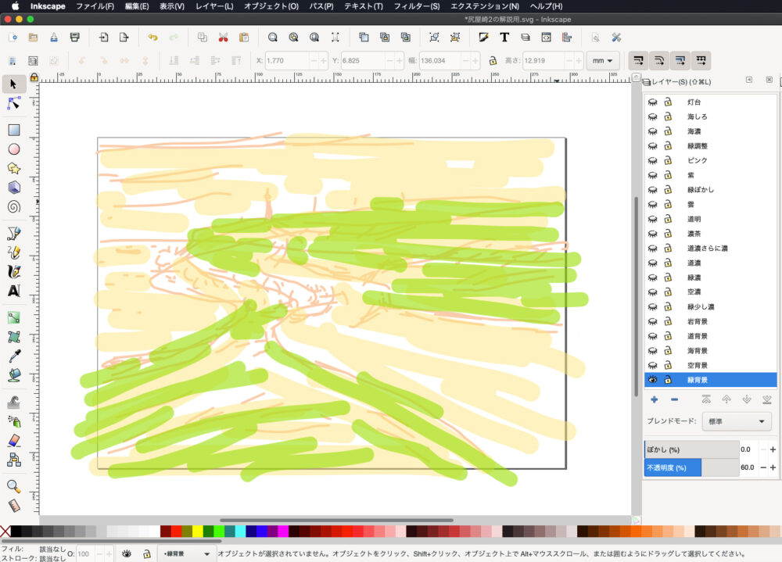Screen dimensions: 782x562
Task: Click the Undo arrow icon
Action: 152,37
